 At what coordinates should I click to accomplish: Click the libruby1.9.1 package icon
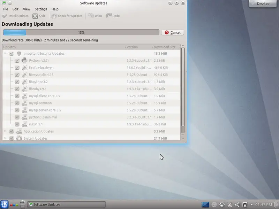coord(24,89)
